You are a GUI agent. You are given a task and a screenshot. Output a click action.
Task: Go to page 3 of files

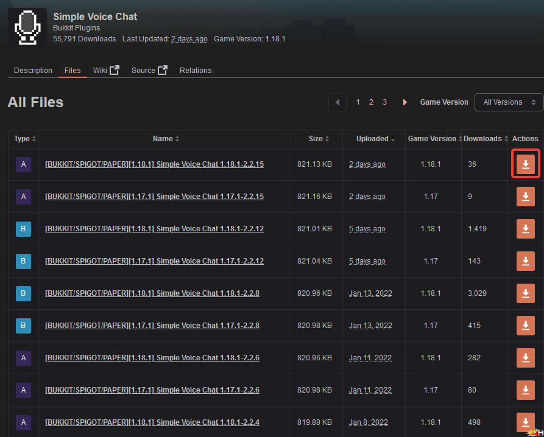point(384,102)
